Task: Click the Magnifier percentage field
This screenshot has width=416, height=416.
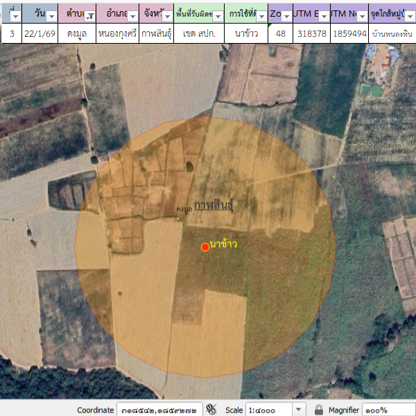Action: click(388, 410)
